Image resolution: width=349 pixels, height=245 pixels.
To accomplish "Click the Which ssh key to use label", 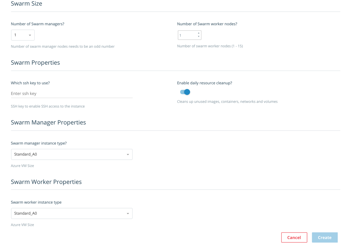I will pyautogui.click(x=30, y=83).
